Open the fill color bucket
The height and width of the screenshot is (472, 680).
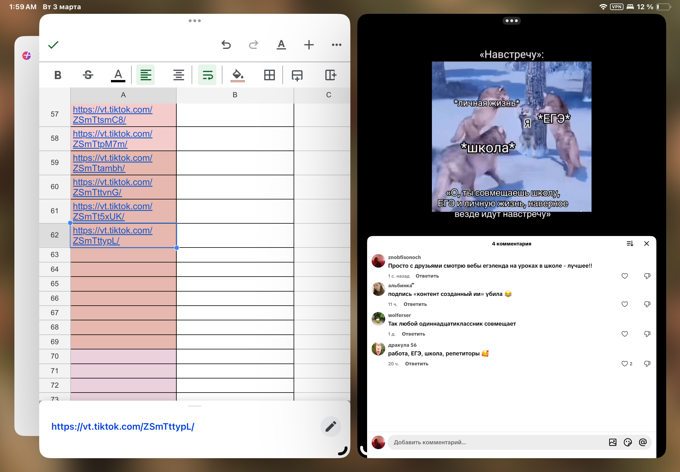(x=238, y=75)
